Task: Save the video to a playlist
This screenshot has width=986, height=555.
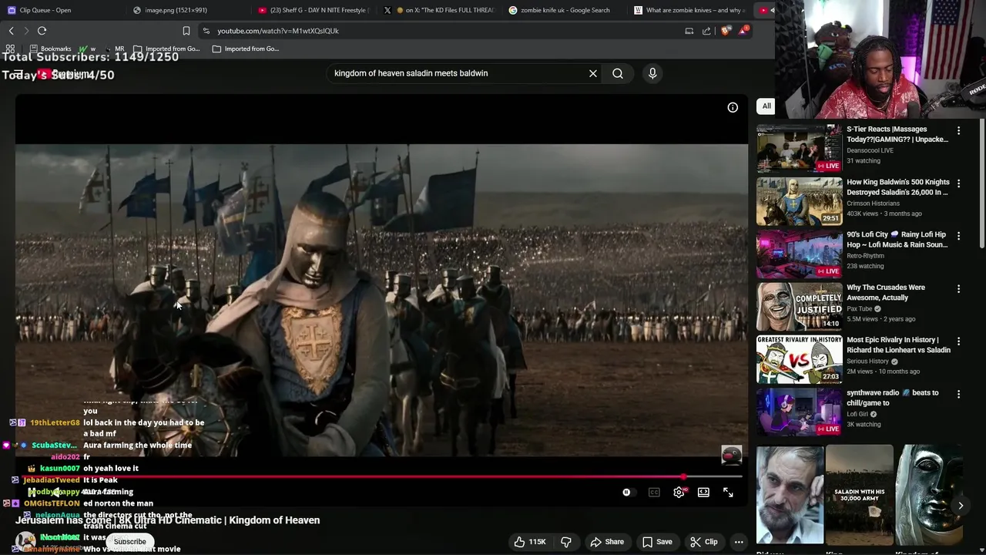Action: (657, 542)
